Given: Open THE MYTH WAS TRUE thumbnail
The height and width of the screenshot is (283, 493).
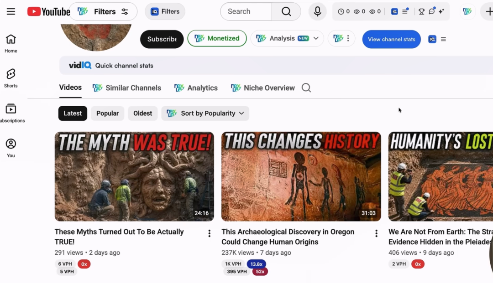Looking at the screenshot, I should [134, 176].
